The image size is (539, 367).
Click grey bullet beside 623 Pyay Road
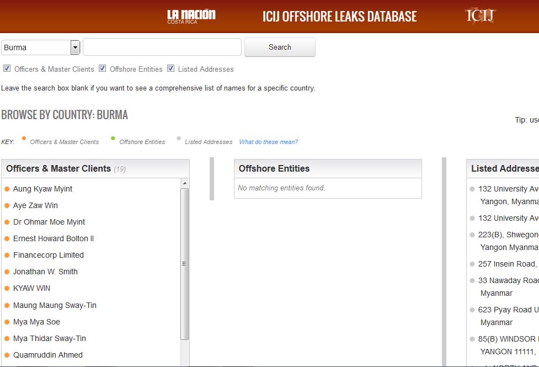click(x=472, y=310)
